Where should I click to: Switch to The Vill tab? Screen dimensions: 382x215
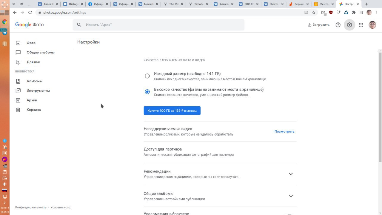173,4
